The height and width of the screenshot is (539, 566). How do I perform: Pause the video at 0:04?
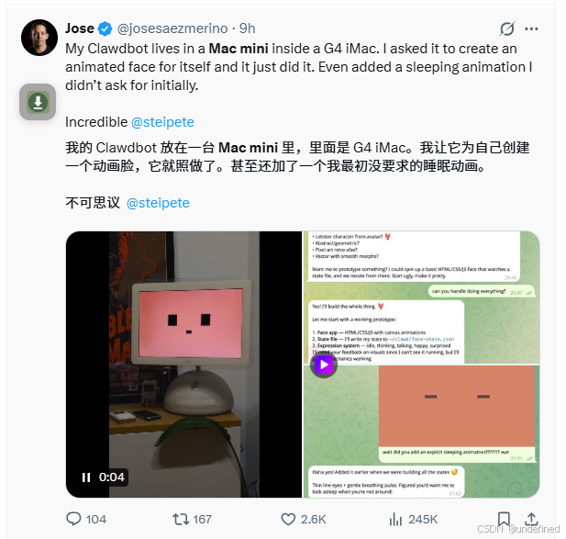[86, 477]
